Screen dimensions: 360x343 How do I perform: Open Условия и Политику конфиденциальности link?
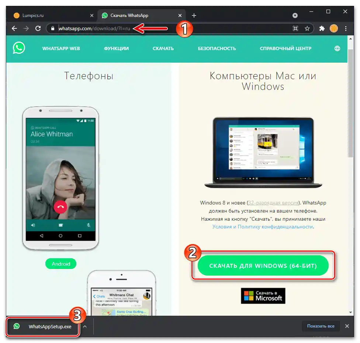click(x=262, y=227)
